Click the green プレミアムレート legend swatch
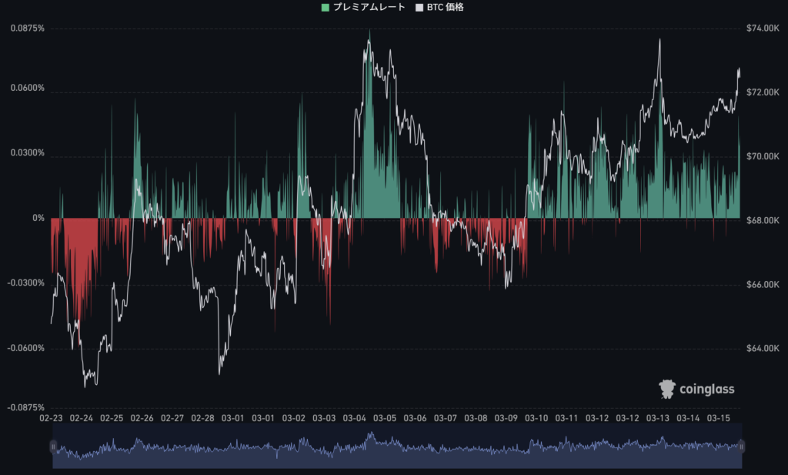 [325, 8]
